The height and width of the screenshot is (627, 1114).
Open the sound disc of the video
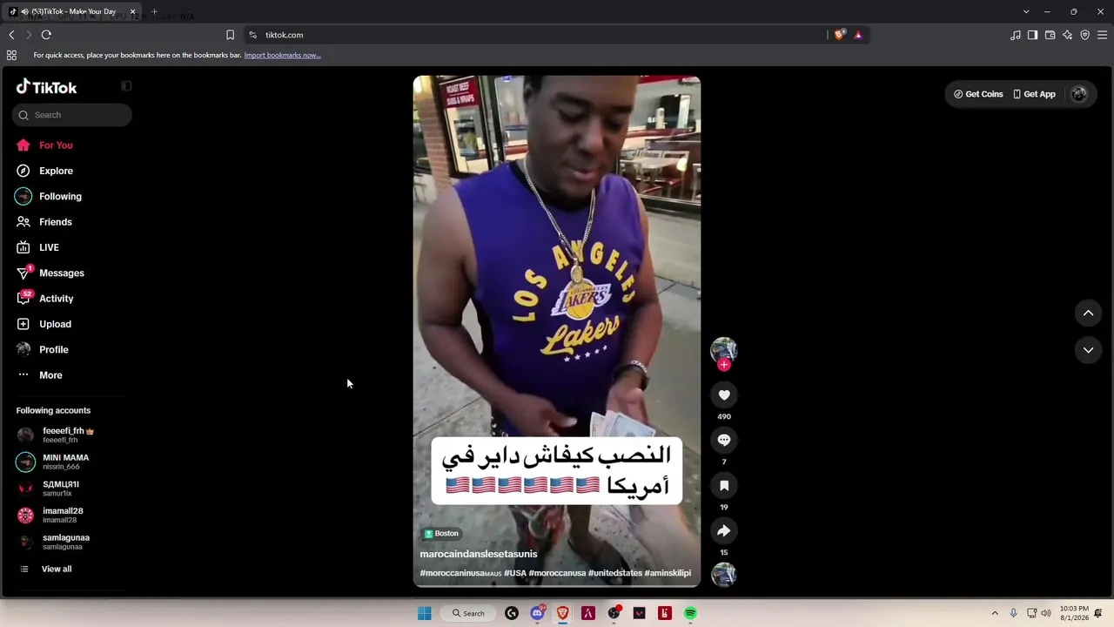[x=724, y=575]
